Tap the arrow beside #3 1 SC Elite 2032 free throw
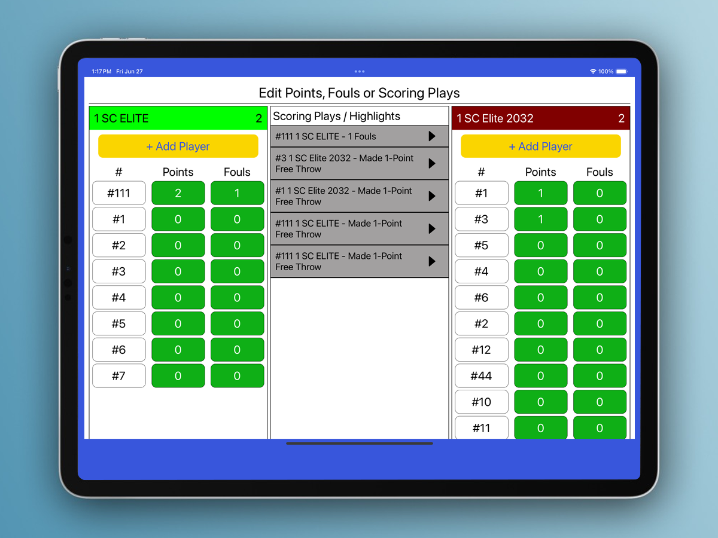Screen dimensions: 718x538 pos(432,163)
